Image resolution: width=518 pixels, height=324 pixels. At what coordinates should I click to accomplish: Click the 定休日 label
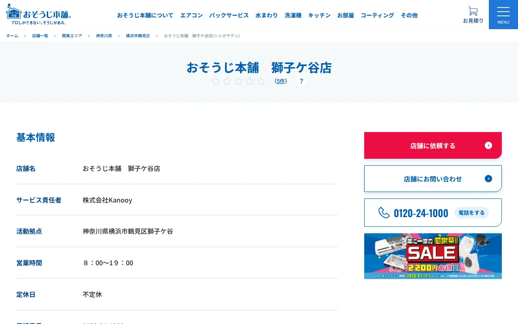(26, 294)
